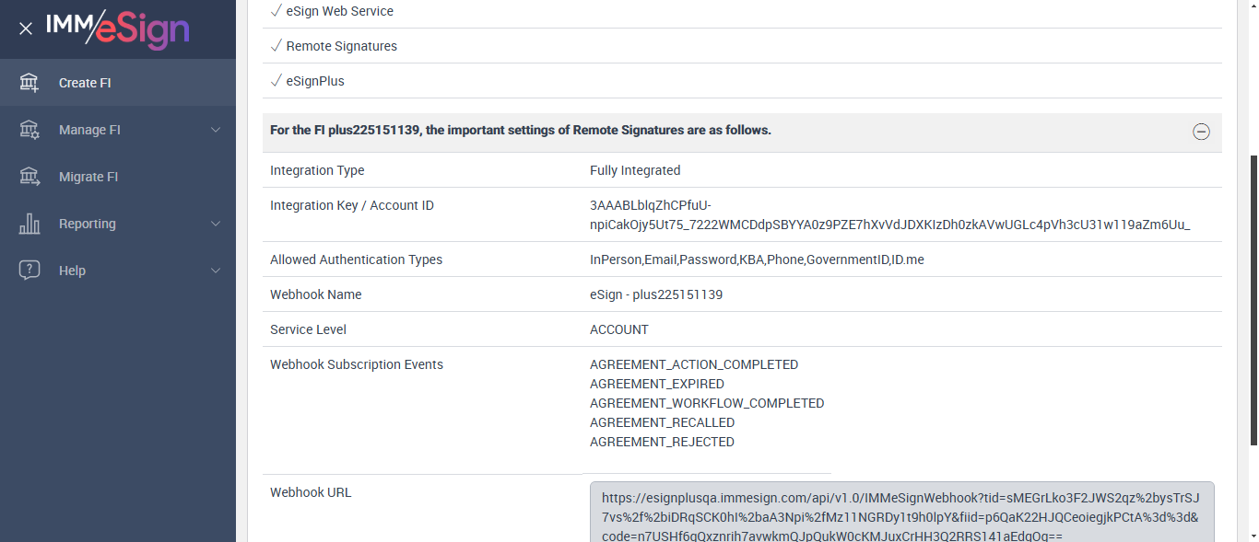Screen dimensions: 1259x542
Task: Click the FI plus225151139 settings header
Action: click(521, 131)
